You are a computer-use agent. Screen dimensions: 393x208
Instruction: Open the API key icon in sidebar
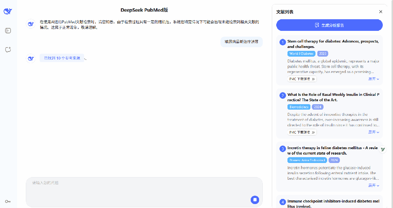(x=8, y=201)
